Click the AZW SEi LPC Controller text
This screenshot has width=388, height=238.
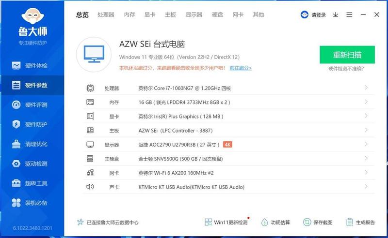176,131
